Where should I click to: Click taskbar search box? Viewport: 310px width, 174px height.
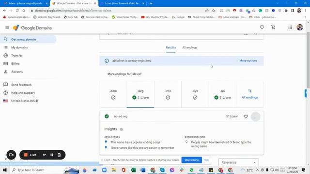pyautogui.click(x=44, y=170)
